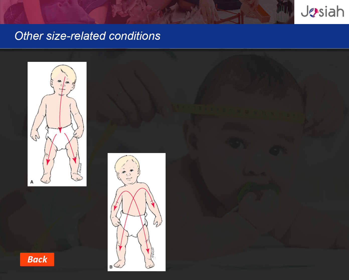This screenshot has height=280, width=349.
Task: Select the baby's head in illustration A
Action: coord(63,80)
